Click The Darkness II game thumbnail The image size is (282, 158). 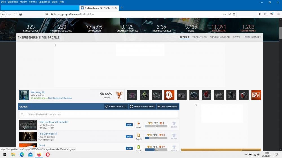(28, 136)
